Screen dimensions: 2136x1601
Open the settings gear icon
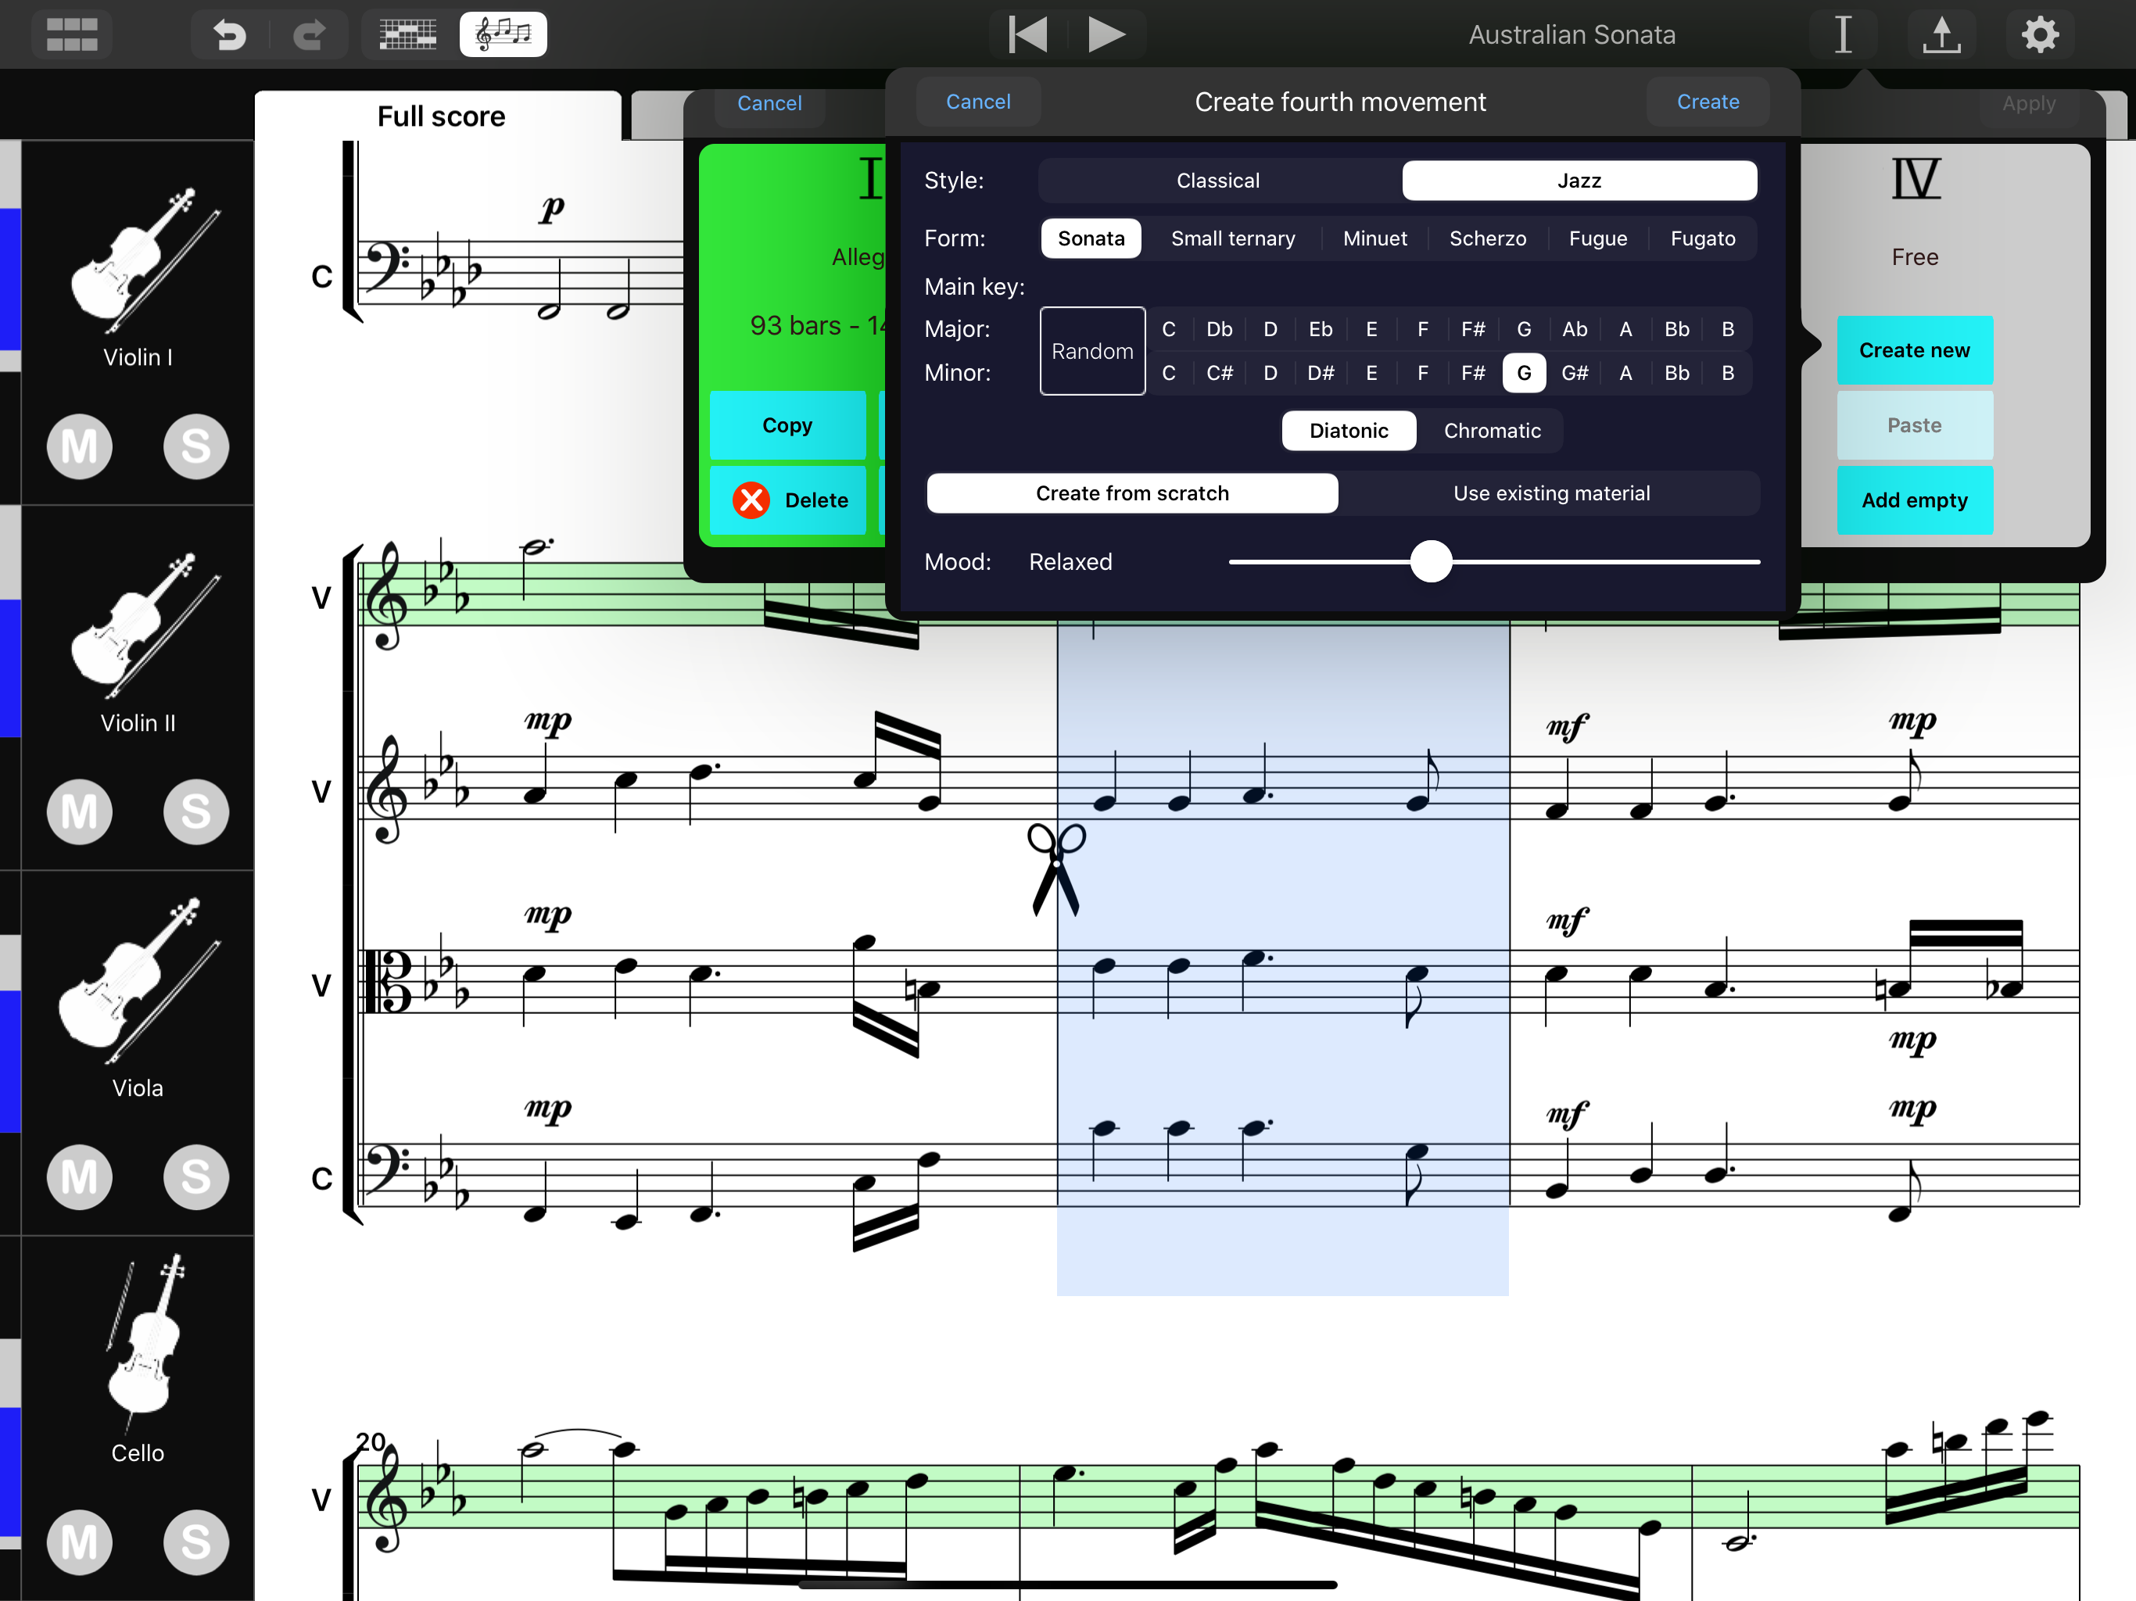pos(2039,34)
